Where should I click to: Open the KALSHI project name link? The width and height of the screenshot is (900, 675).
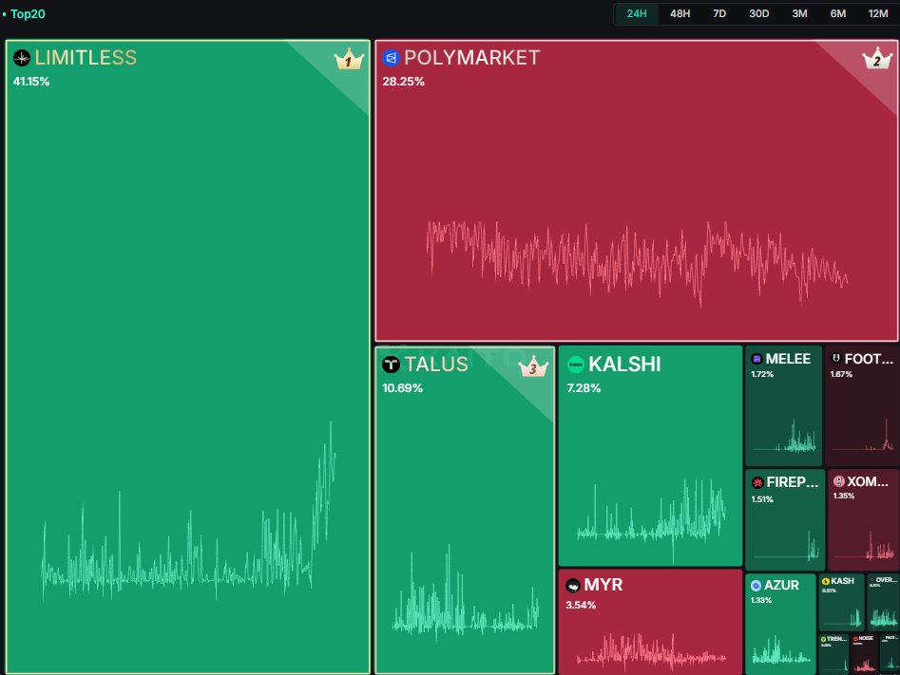(x=624, y=365)
